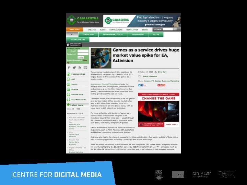Click the Production category icon
Viewport: 247px width, 185px height.
(68, 95)
